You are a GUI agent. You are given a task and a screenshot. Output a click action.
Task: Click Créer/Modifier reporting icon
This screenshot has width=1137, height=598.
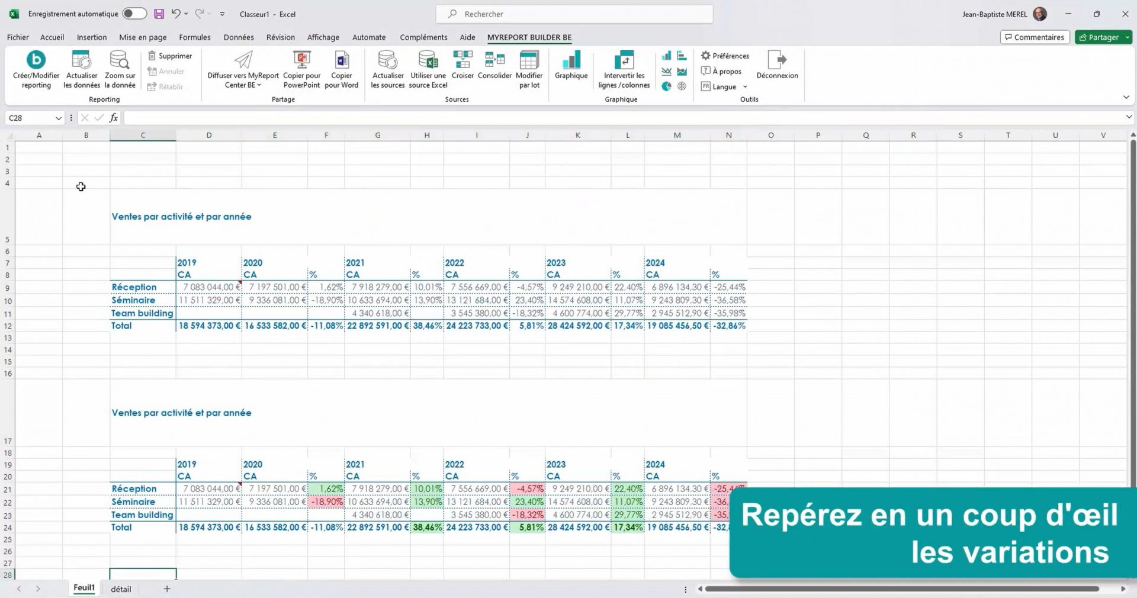(x=36, y=61)
